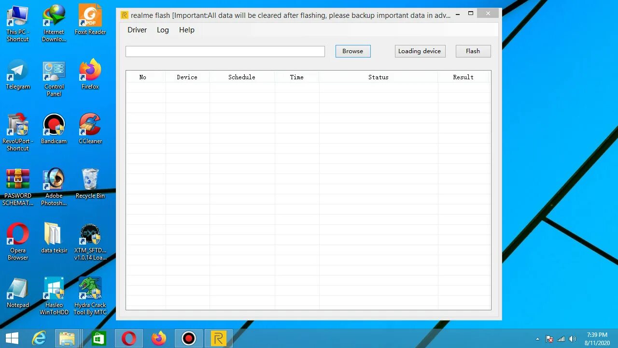Switch to Bandicam recorder in taskbar
Image resolution: width=618 pixels, height=348 pixels.
188,338
